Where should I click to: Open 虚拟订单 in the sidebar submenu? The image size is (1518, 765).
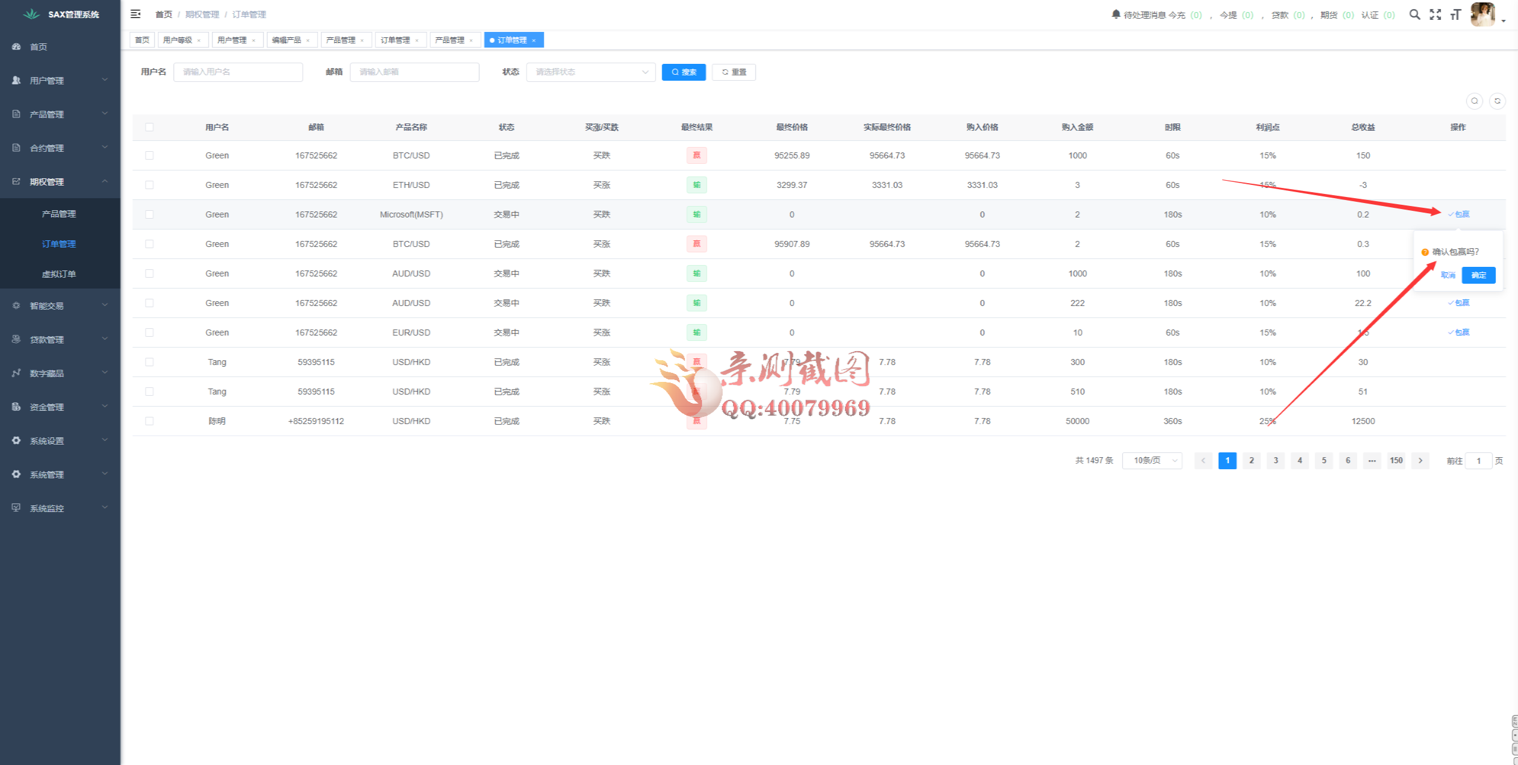[x=59, y=274]
